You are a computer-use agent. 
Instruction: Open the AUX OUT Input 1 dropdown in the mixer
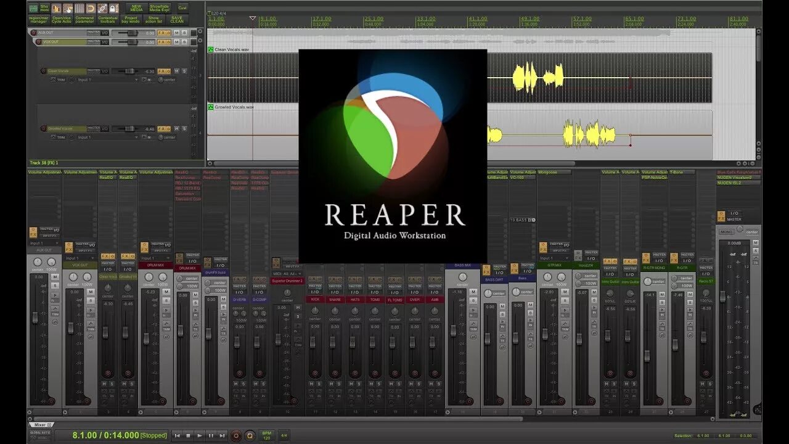45,244
